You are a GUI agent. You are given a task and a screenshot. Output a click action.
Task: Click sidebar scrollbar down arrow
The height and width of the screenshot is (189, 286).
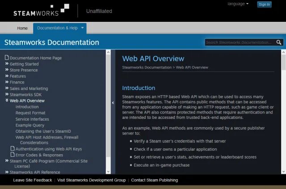pos(108,172)
